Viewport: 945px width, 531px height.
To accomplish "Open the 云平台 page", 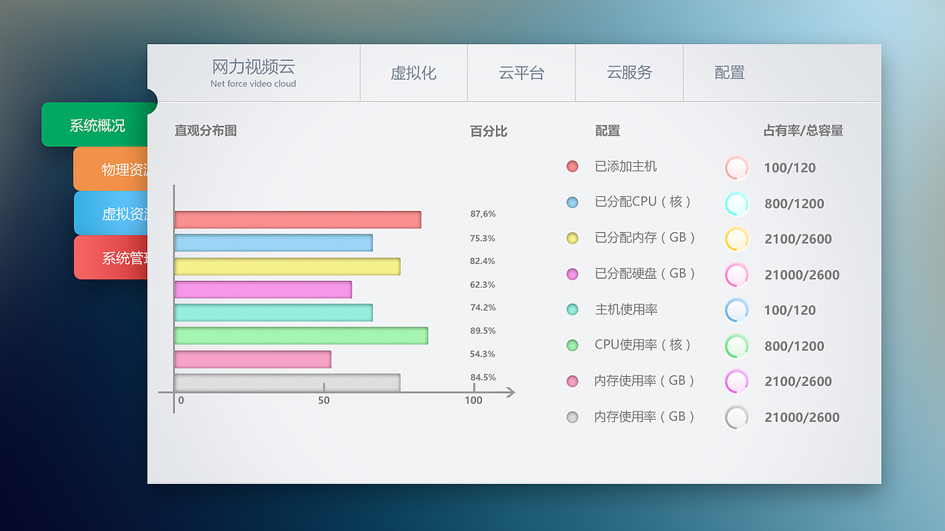I will pos(521,73).
